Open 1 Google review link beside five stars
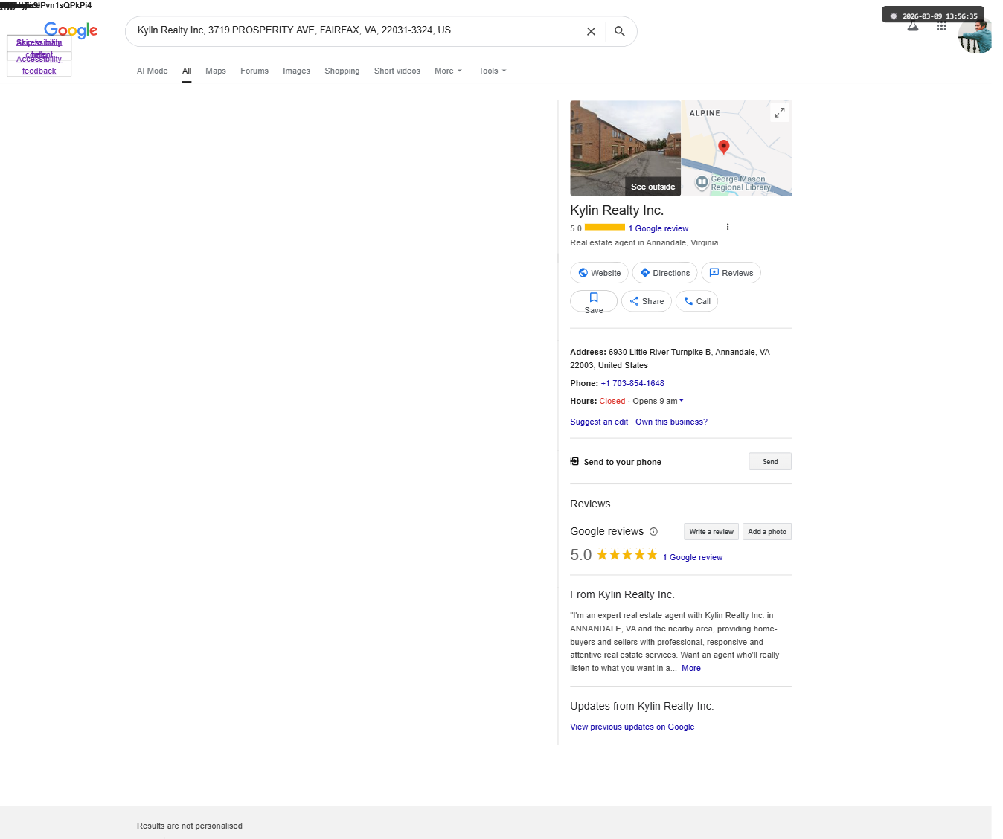Screen dimensions: 1003x839 [x=693, y=557]
